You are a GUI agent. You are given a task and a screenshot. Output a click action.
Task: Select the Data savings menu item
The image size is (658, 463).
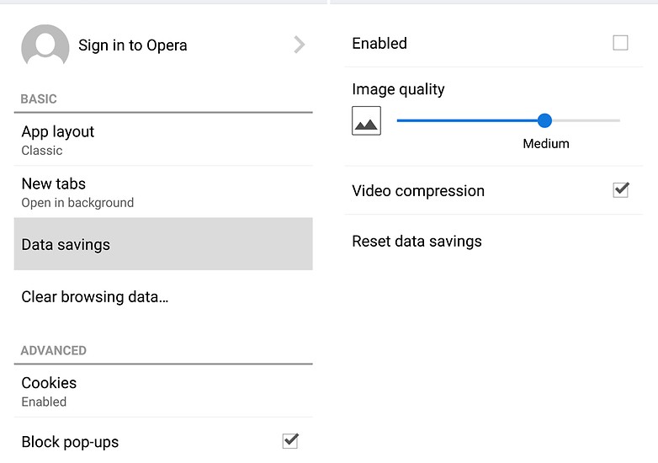pyautogui.click(x=66, y=245)
